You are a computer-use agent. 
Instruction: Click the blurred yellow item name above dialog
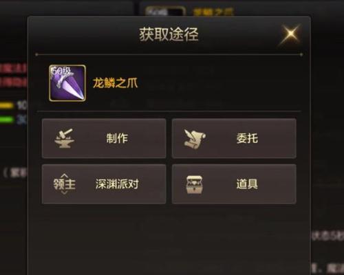coord(213,12)
